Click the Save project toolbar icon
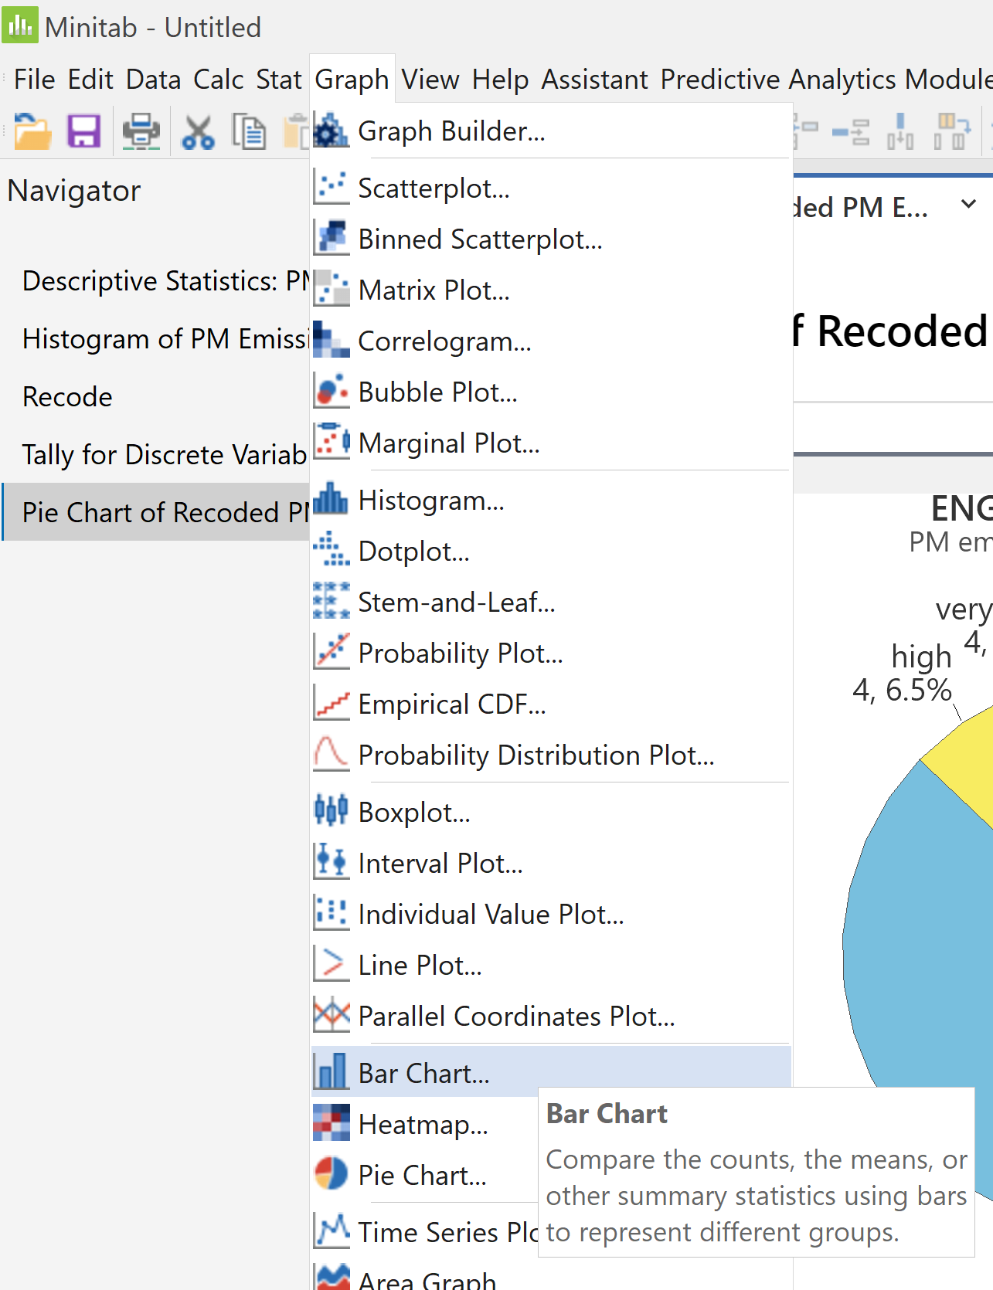Viewport: 993px width, 1290px height. point(83,131)
